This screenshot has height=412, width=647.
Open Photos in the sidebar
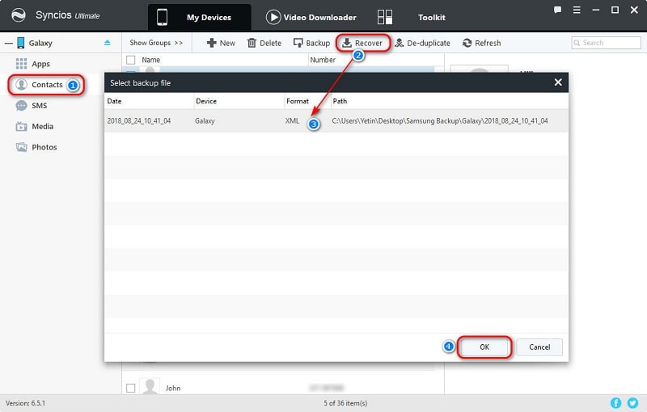point(44,147)
